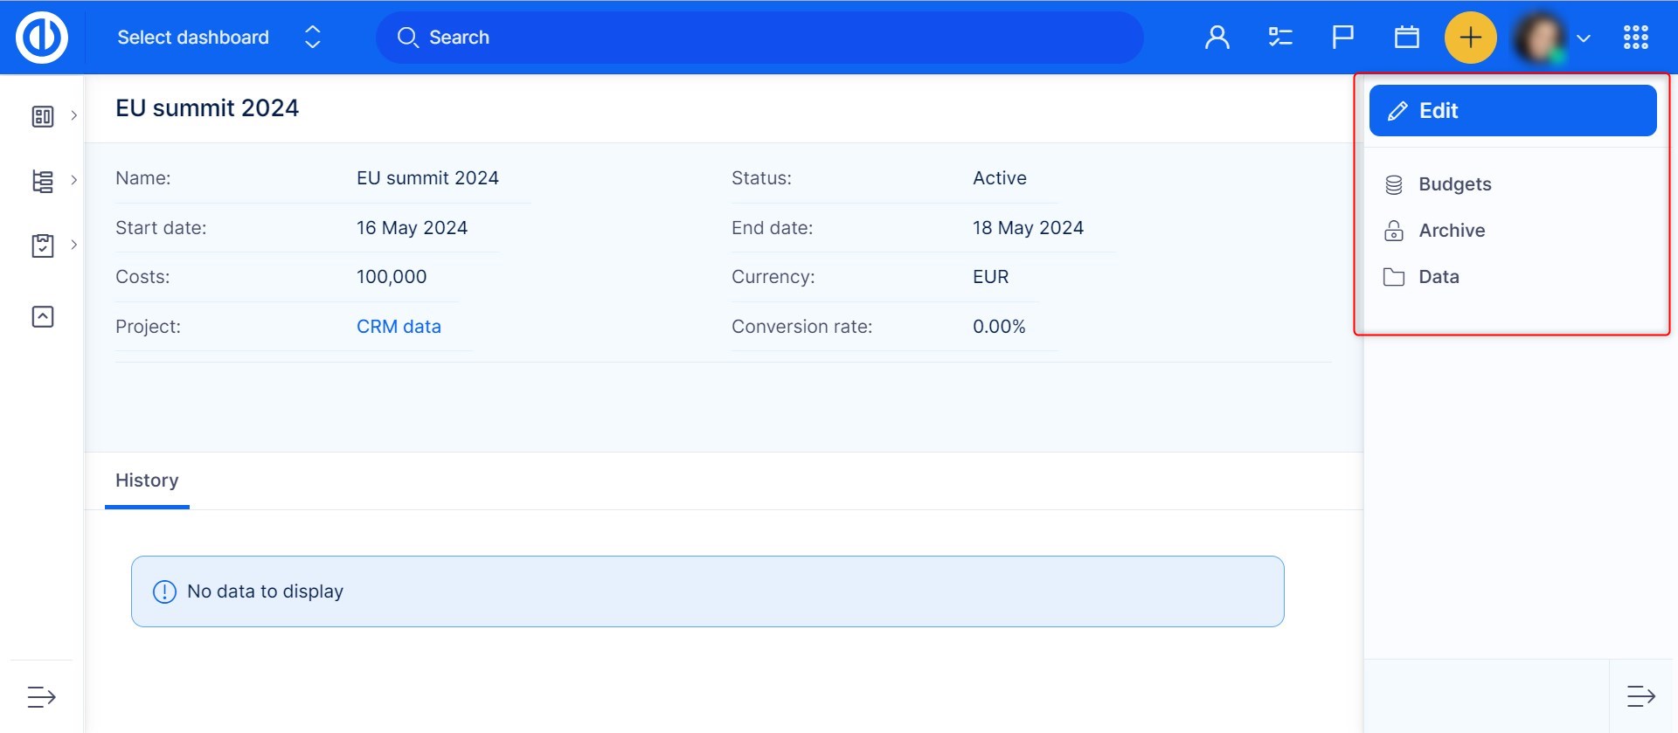Image resolution: width=1678 pixels, height=733 pixels.
Task: Open the Select dashboard dropdown
Action: (x=218, y=38)
